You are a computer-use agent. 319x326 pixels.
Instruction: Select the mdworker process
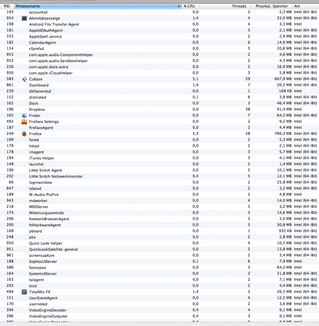(38, 201)
